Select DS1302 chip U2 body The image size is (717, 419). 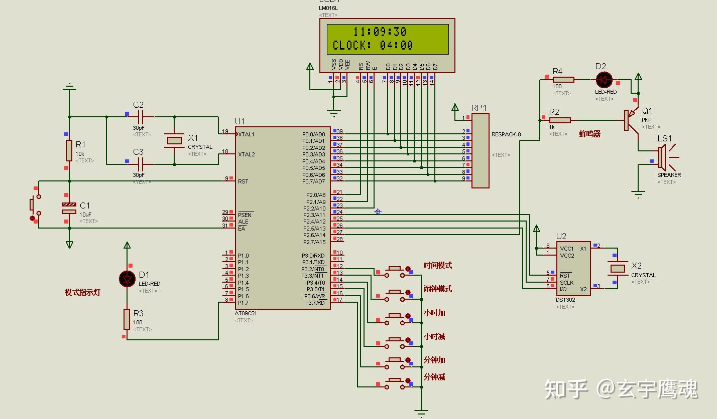[573, 269]
